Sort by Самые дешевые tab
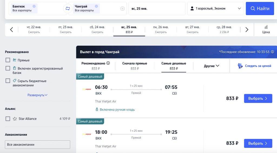Viewport: 277px width, 153px height. pos(174,66)
